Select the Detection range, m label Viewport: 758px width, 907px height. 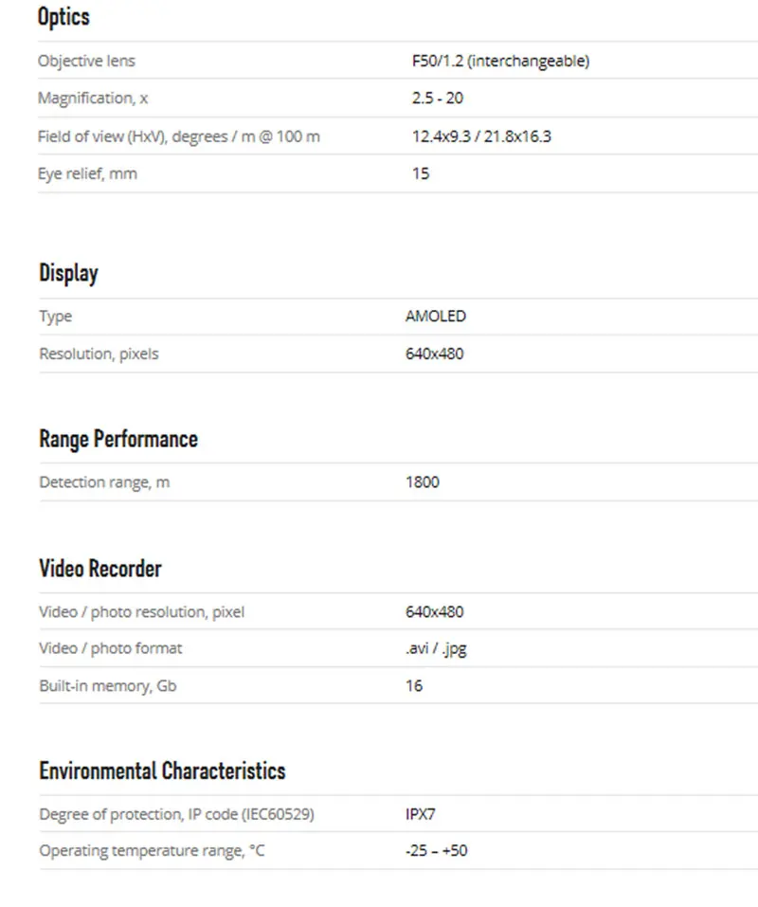coord(104,482)
